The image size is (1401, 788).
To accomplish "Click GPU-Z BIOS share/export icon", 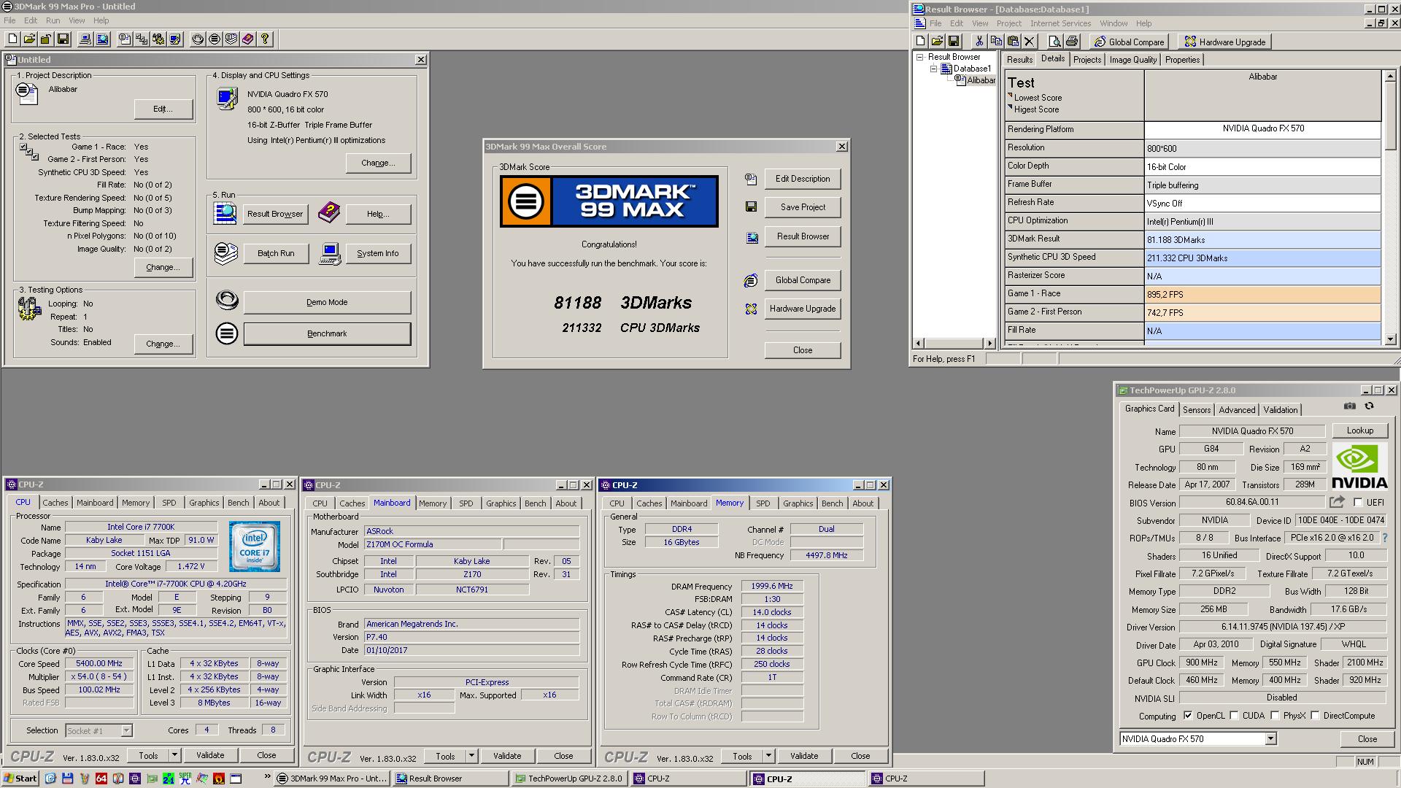I will coord(1337,502).
